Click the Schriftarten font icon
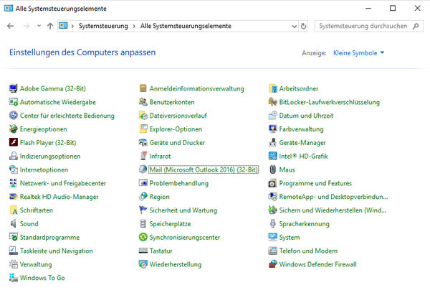Image resolution: width=430 pixels, height=298 pixels. [x=13, y=210]
